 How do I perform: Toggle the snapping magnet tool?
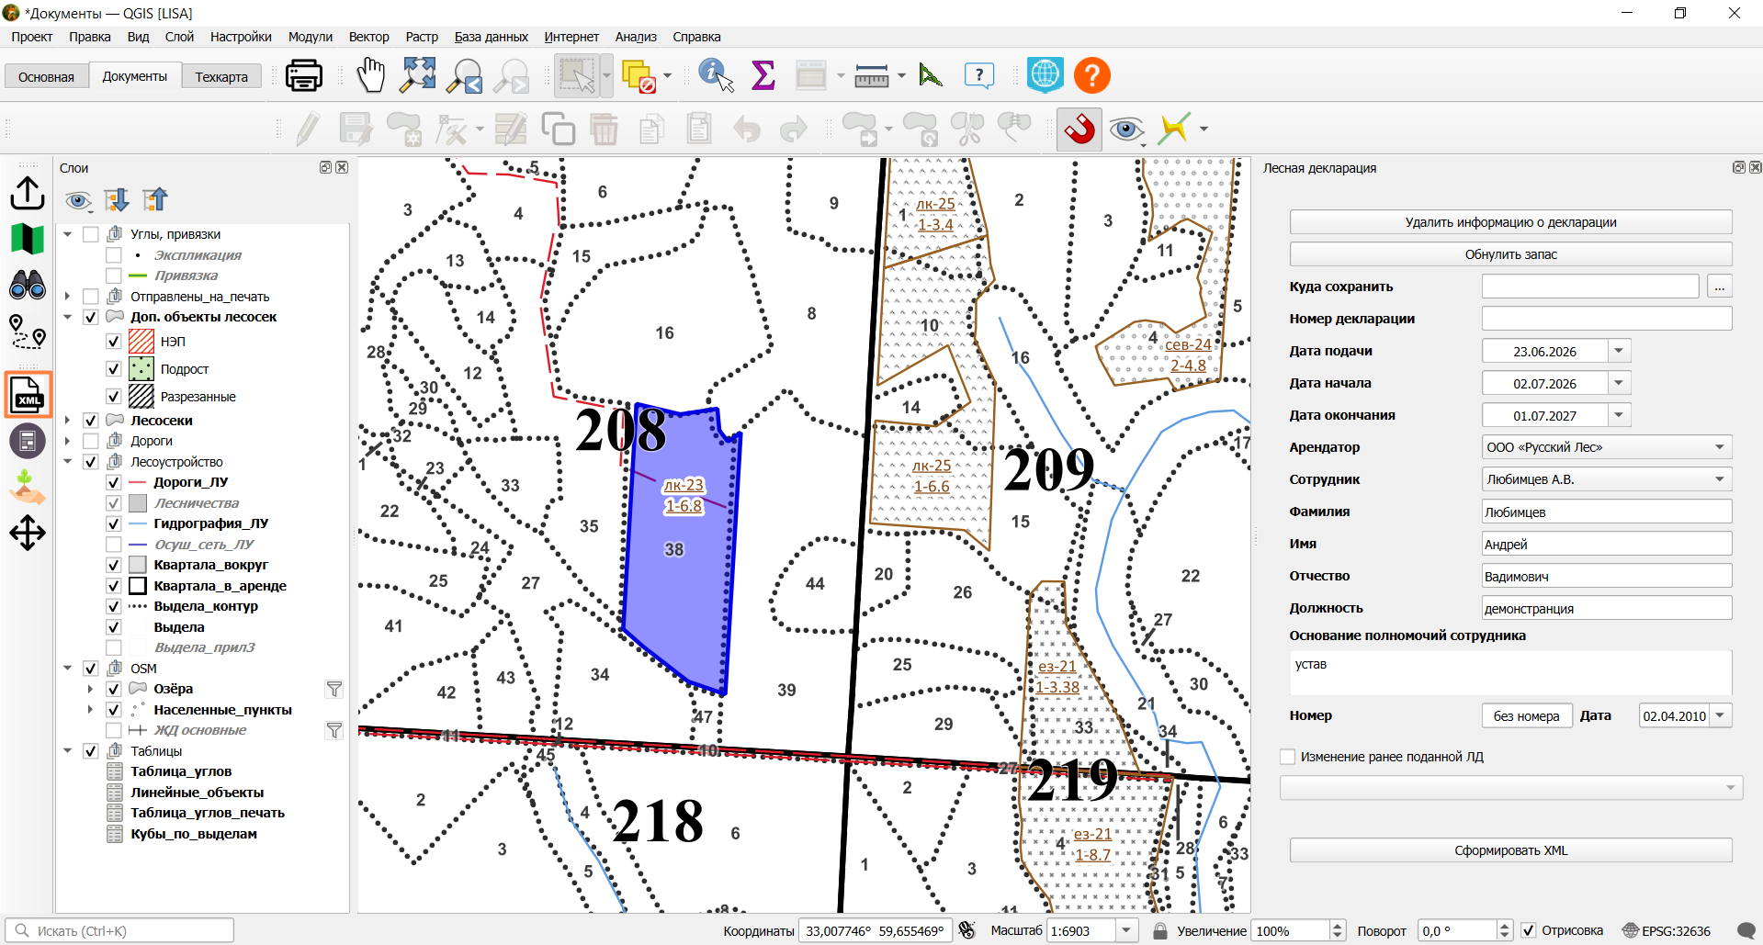click(1079, 129)
